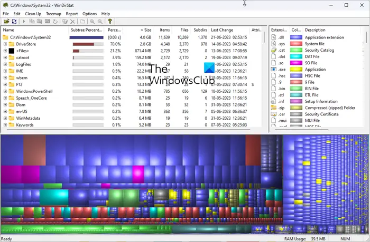Click the Zoom In magnifier icon
This screenshot has width=370, height=242.
[x=92, y=22]
